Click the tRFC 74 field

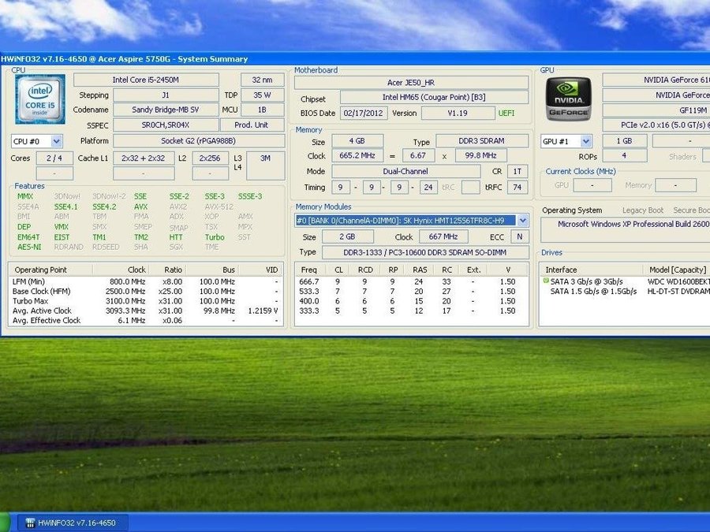pos(518,188)
